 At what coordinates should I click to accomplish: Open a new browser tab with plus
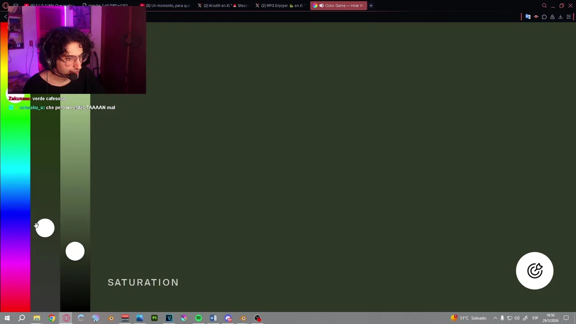[371, 5]
